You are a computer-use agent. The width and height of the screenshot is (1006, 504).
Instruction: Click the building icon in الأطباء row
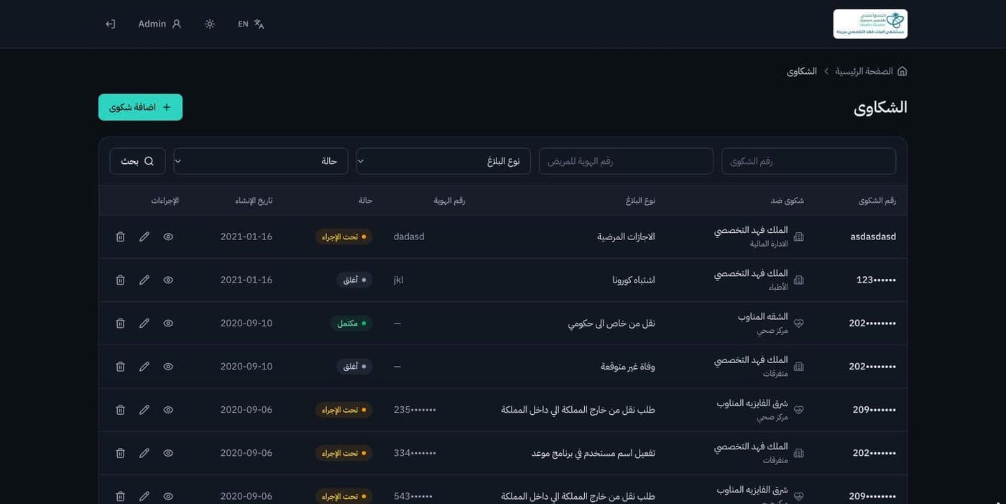[x=798, y=280]
